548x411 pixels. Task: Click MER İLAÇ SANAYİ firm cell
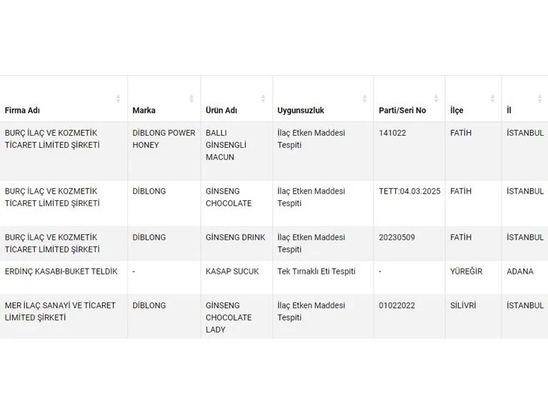tap(60, 312)
